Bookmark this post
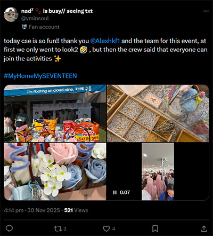The image size is (213, 236). click(x=155, y=229)
